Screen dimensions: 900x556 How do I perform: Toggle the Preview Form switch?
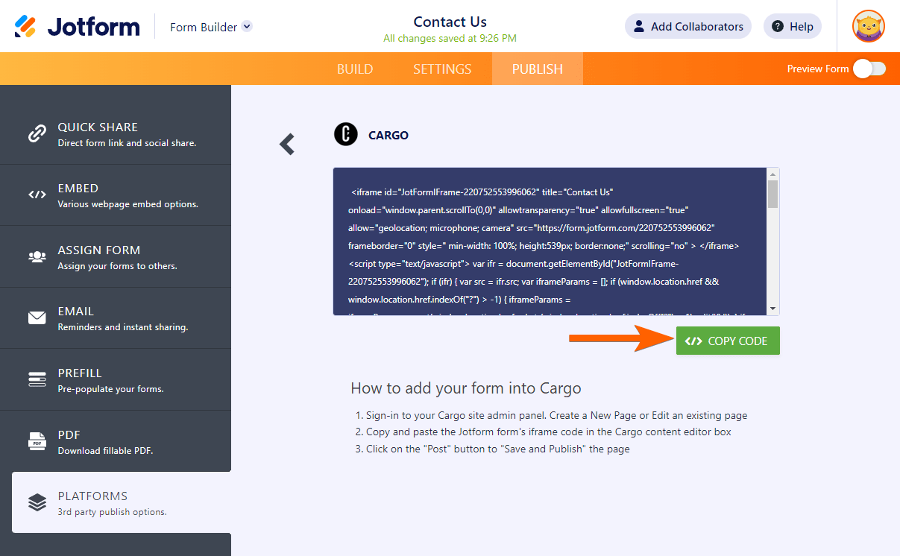click(x=869, y=69)
